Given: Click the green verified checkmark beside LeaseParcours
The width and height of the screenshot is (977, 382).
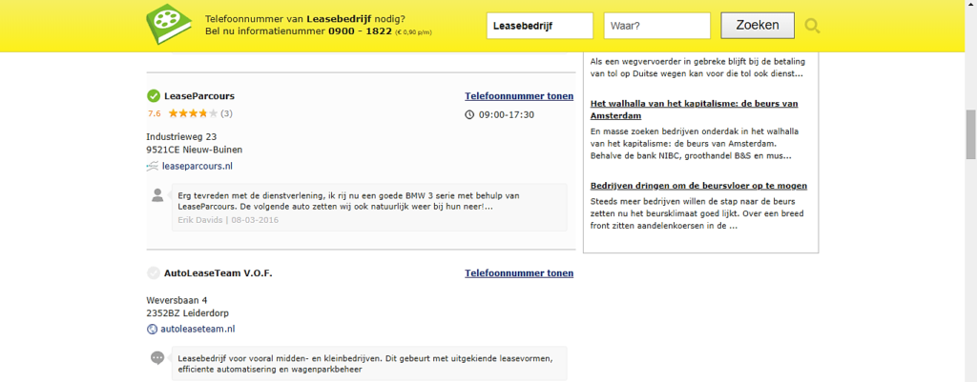Looking at the screenshot, I should point(154,96).
